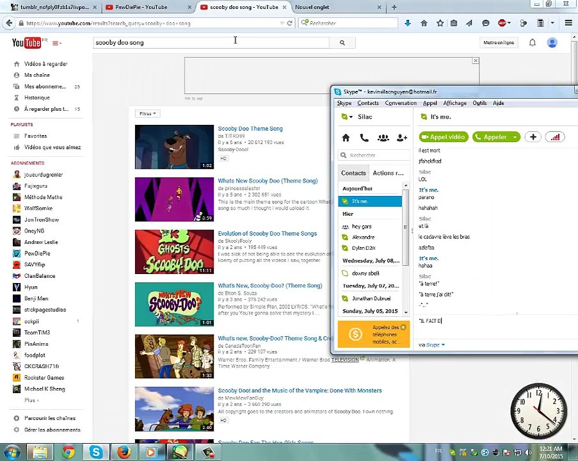Viewport: 578px width, 461px height.
Task: Close the yellow Skype promo banner
Action: pos(403,327)
